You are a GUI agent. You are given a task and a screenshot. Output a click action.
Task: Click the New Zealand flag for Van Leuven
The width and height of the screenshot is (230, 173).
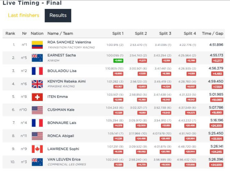click(x=37, y=162)
